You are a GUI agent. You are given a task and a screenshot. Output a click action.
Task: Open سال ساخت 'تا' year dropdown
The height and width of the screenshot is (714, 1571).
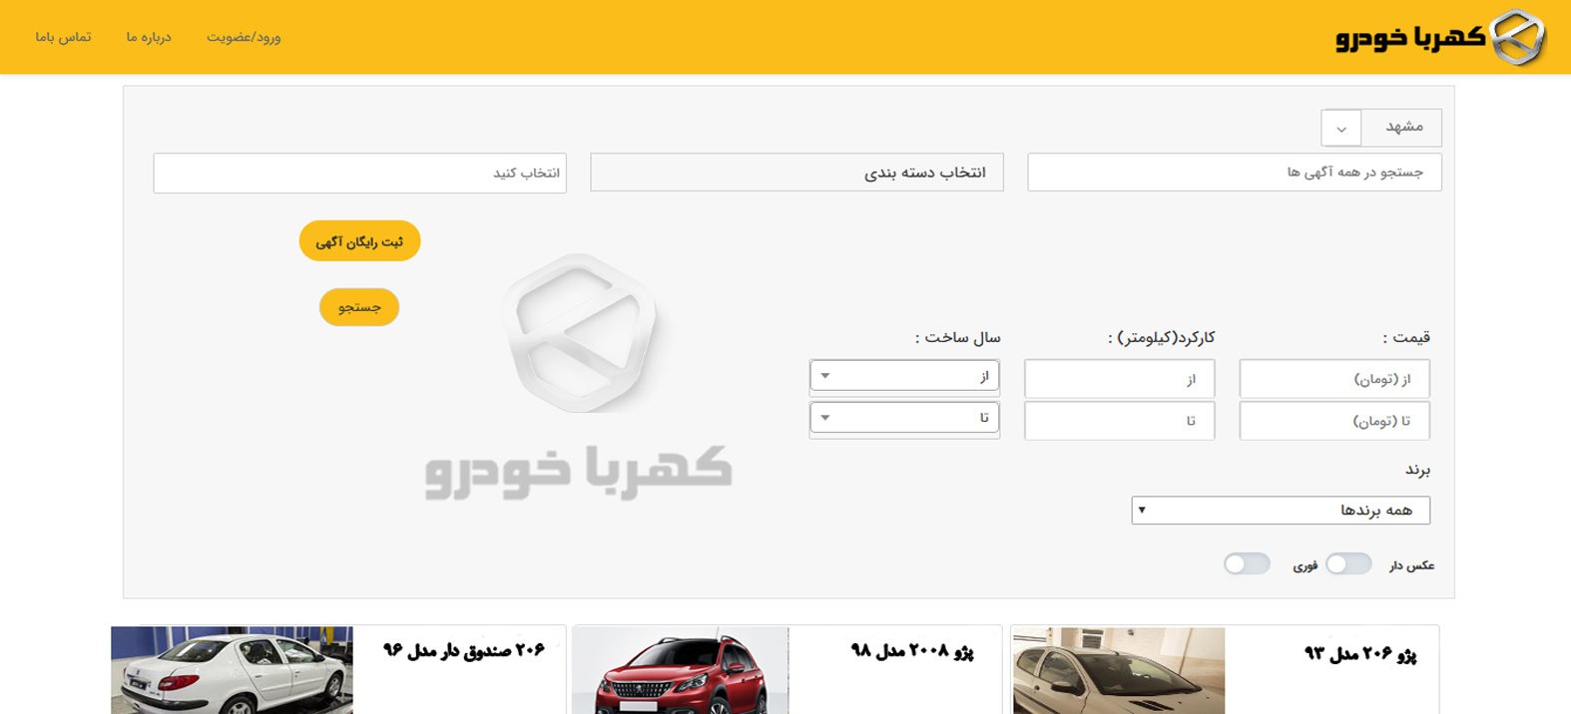click(x=904, y=418)
